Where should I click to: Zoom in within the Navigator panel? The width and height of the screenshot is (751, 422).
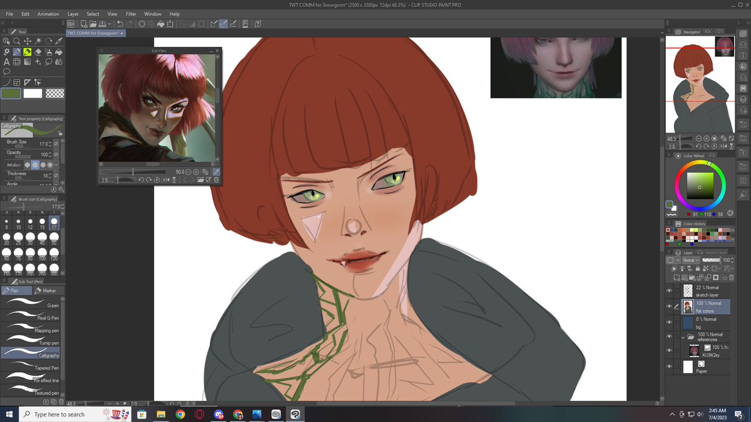point(707,139)
